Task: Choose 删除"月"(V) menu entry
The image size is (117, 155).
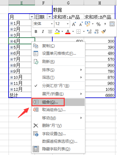Action: [x=58, y=126]
